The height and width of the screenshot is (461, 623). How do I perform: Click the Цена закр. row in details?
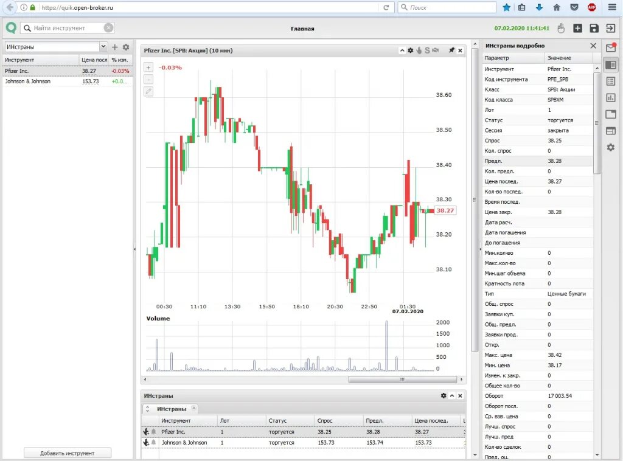coord(538,212)
